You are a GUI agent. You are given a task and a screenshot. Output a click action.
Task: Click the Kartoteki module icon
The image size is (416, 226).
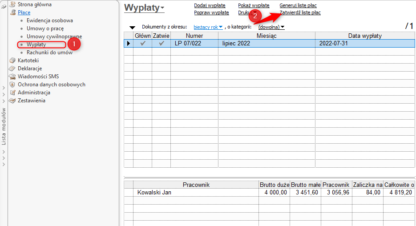coord(12,60)
